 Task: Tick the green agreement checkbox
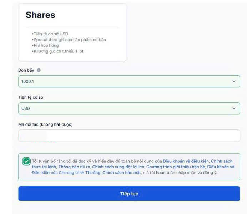(26, 161)
